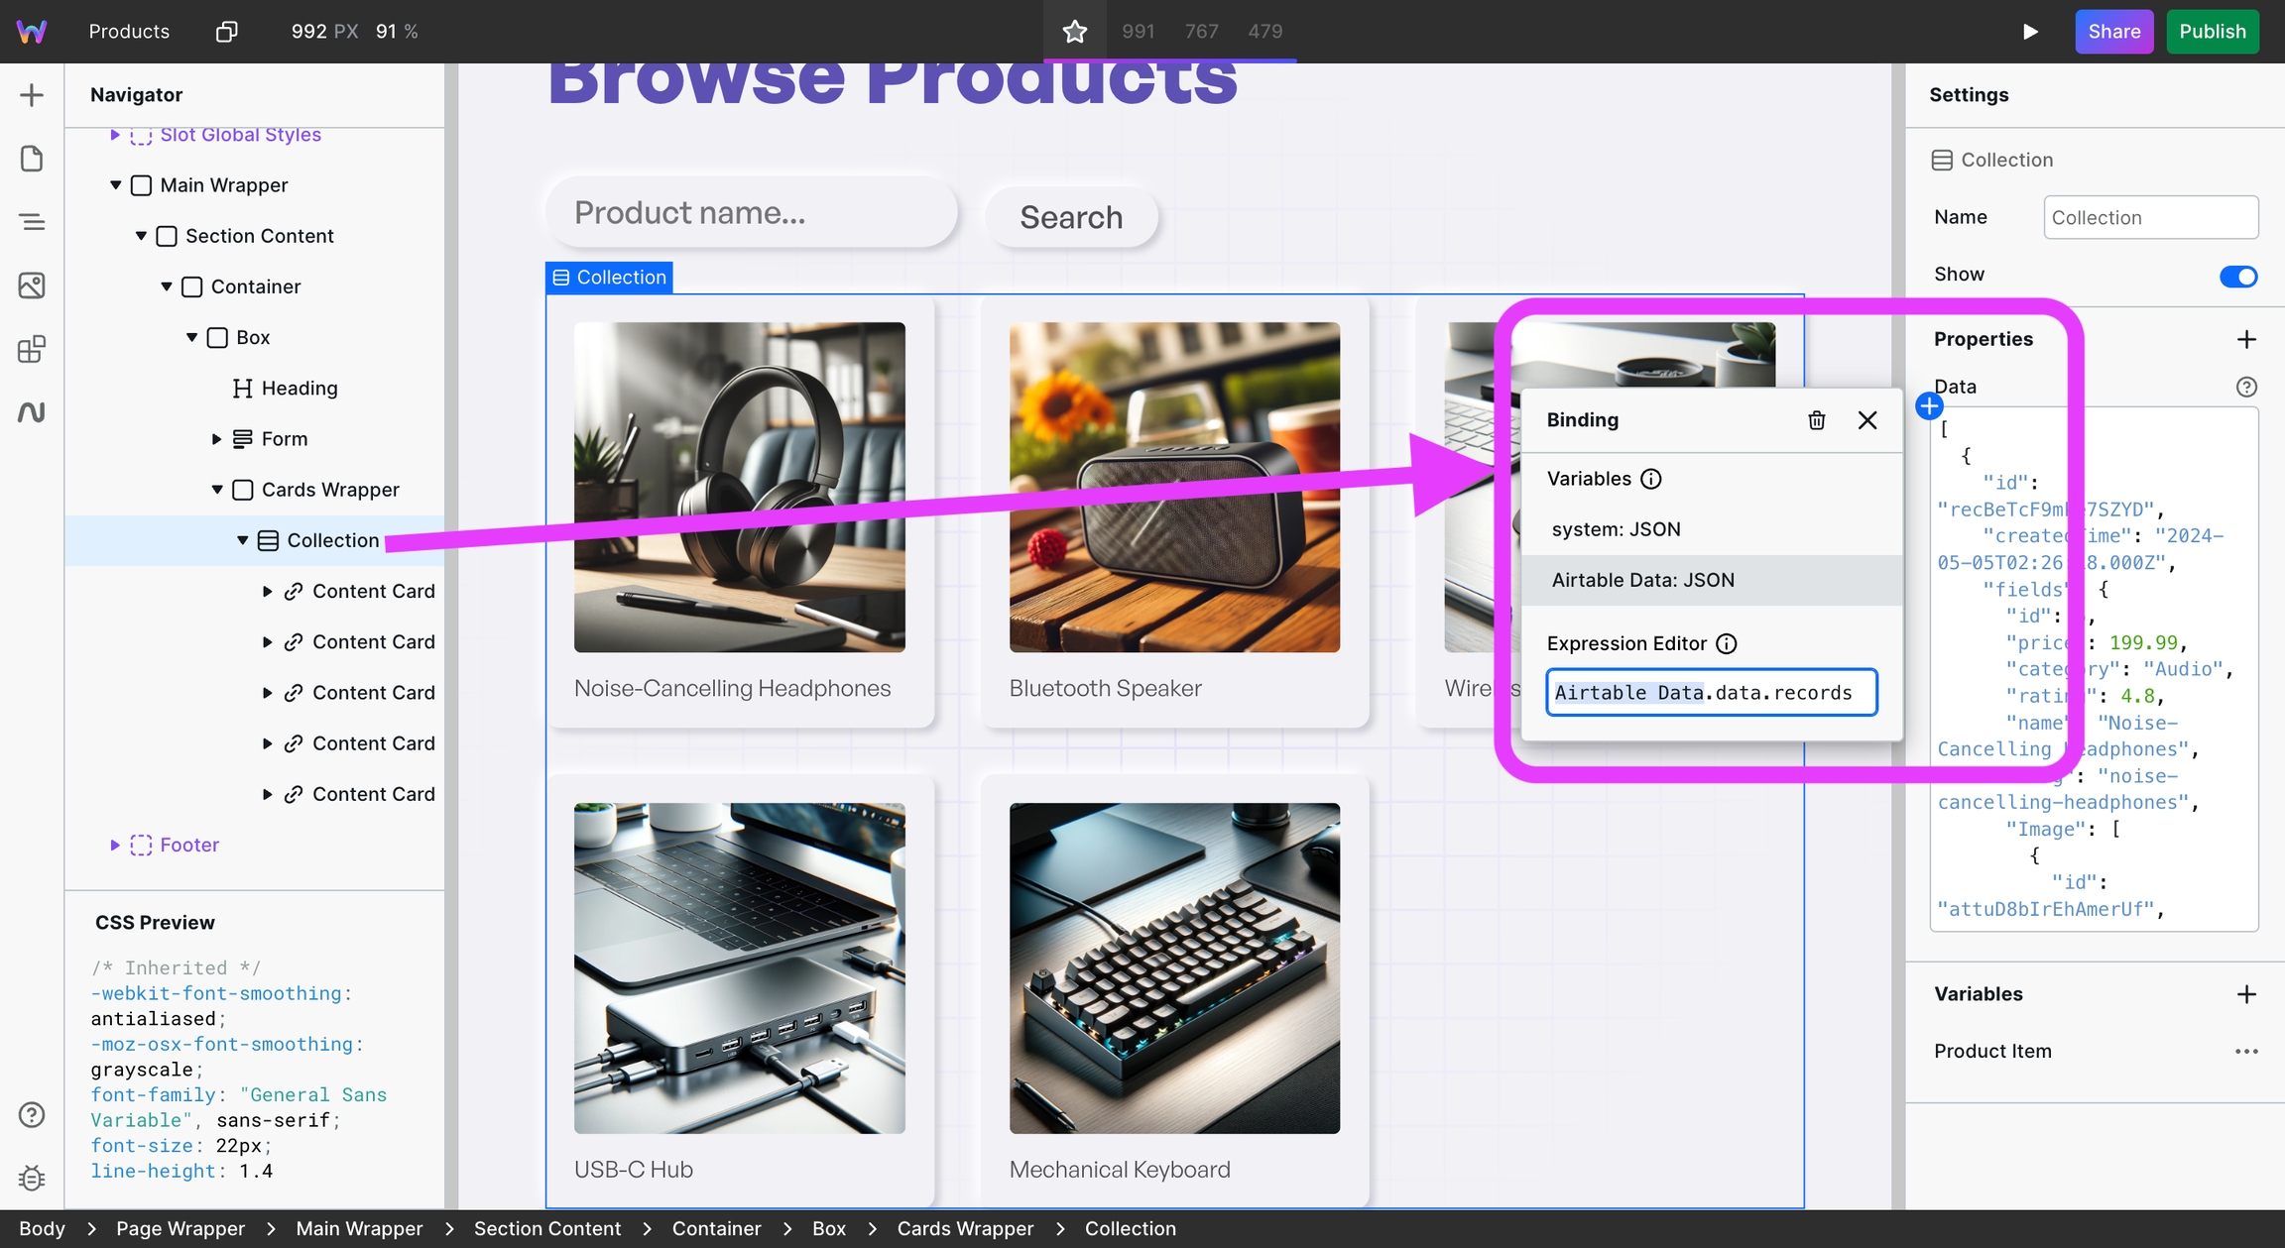Click the Data help question mark icon
This screenshot has width=2285, height=1248.
(x=2246, y=387)
